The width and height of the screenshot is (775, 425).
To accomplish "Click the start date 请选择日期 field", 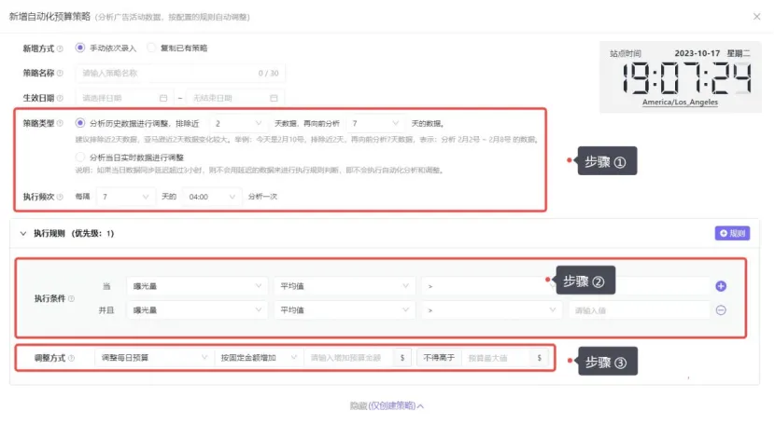I will pos(124,98).
